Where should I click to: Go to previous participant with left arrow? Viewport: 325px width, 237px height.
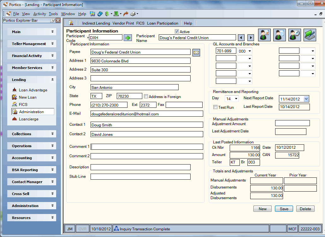click(241, 38)
